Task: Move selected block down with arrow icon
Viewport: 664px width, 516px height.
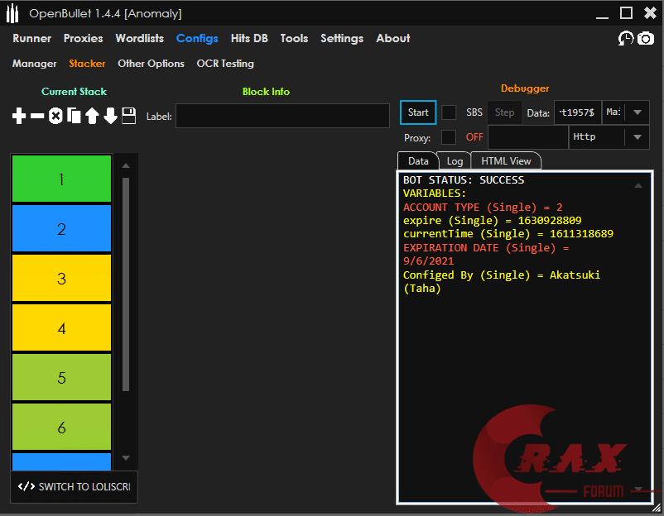Action: [x=110, y=116]
